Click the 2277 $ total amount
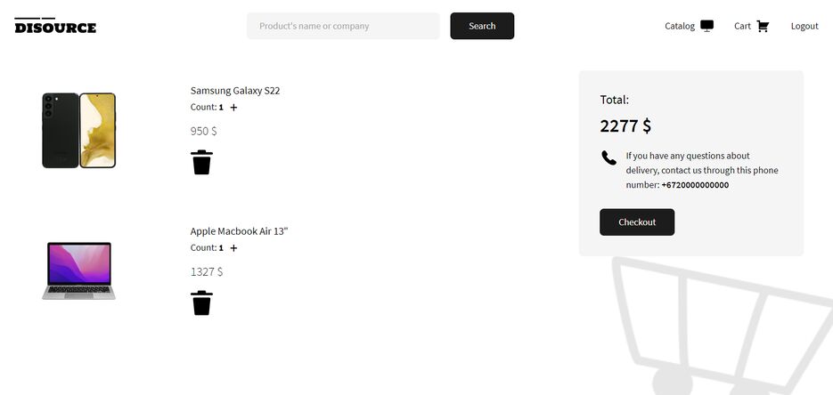Screen dimensions: 833x395 pos(625,126)
